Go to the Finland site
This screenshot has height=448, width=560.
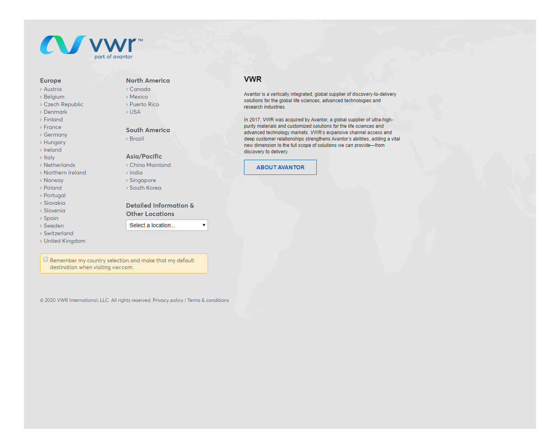53,120
